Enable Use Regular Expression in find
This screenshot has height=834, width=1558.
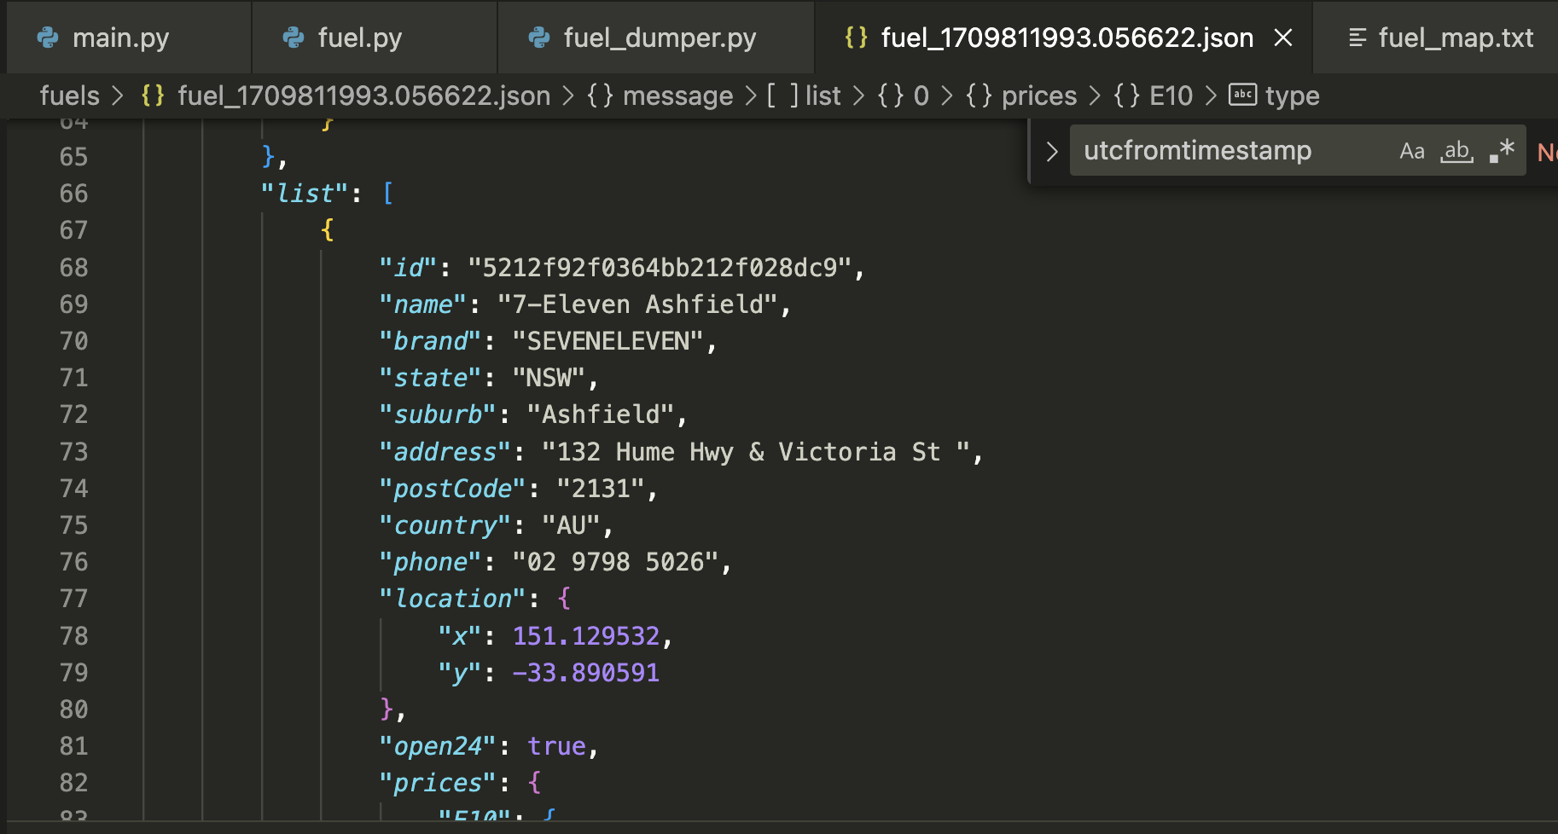point(1502,151)
